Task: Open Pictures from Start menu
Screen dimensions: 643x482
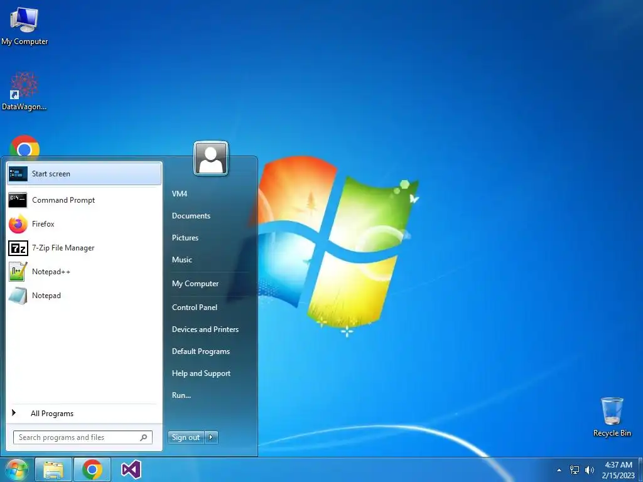Action: 185,238
